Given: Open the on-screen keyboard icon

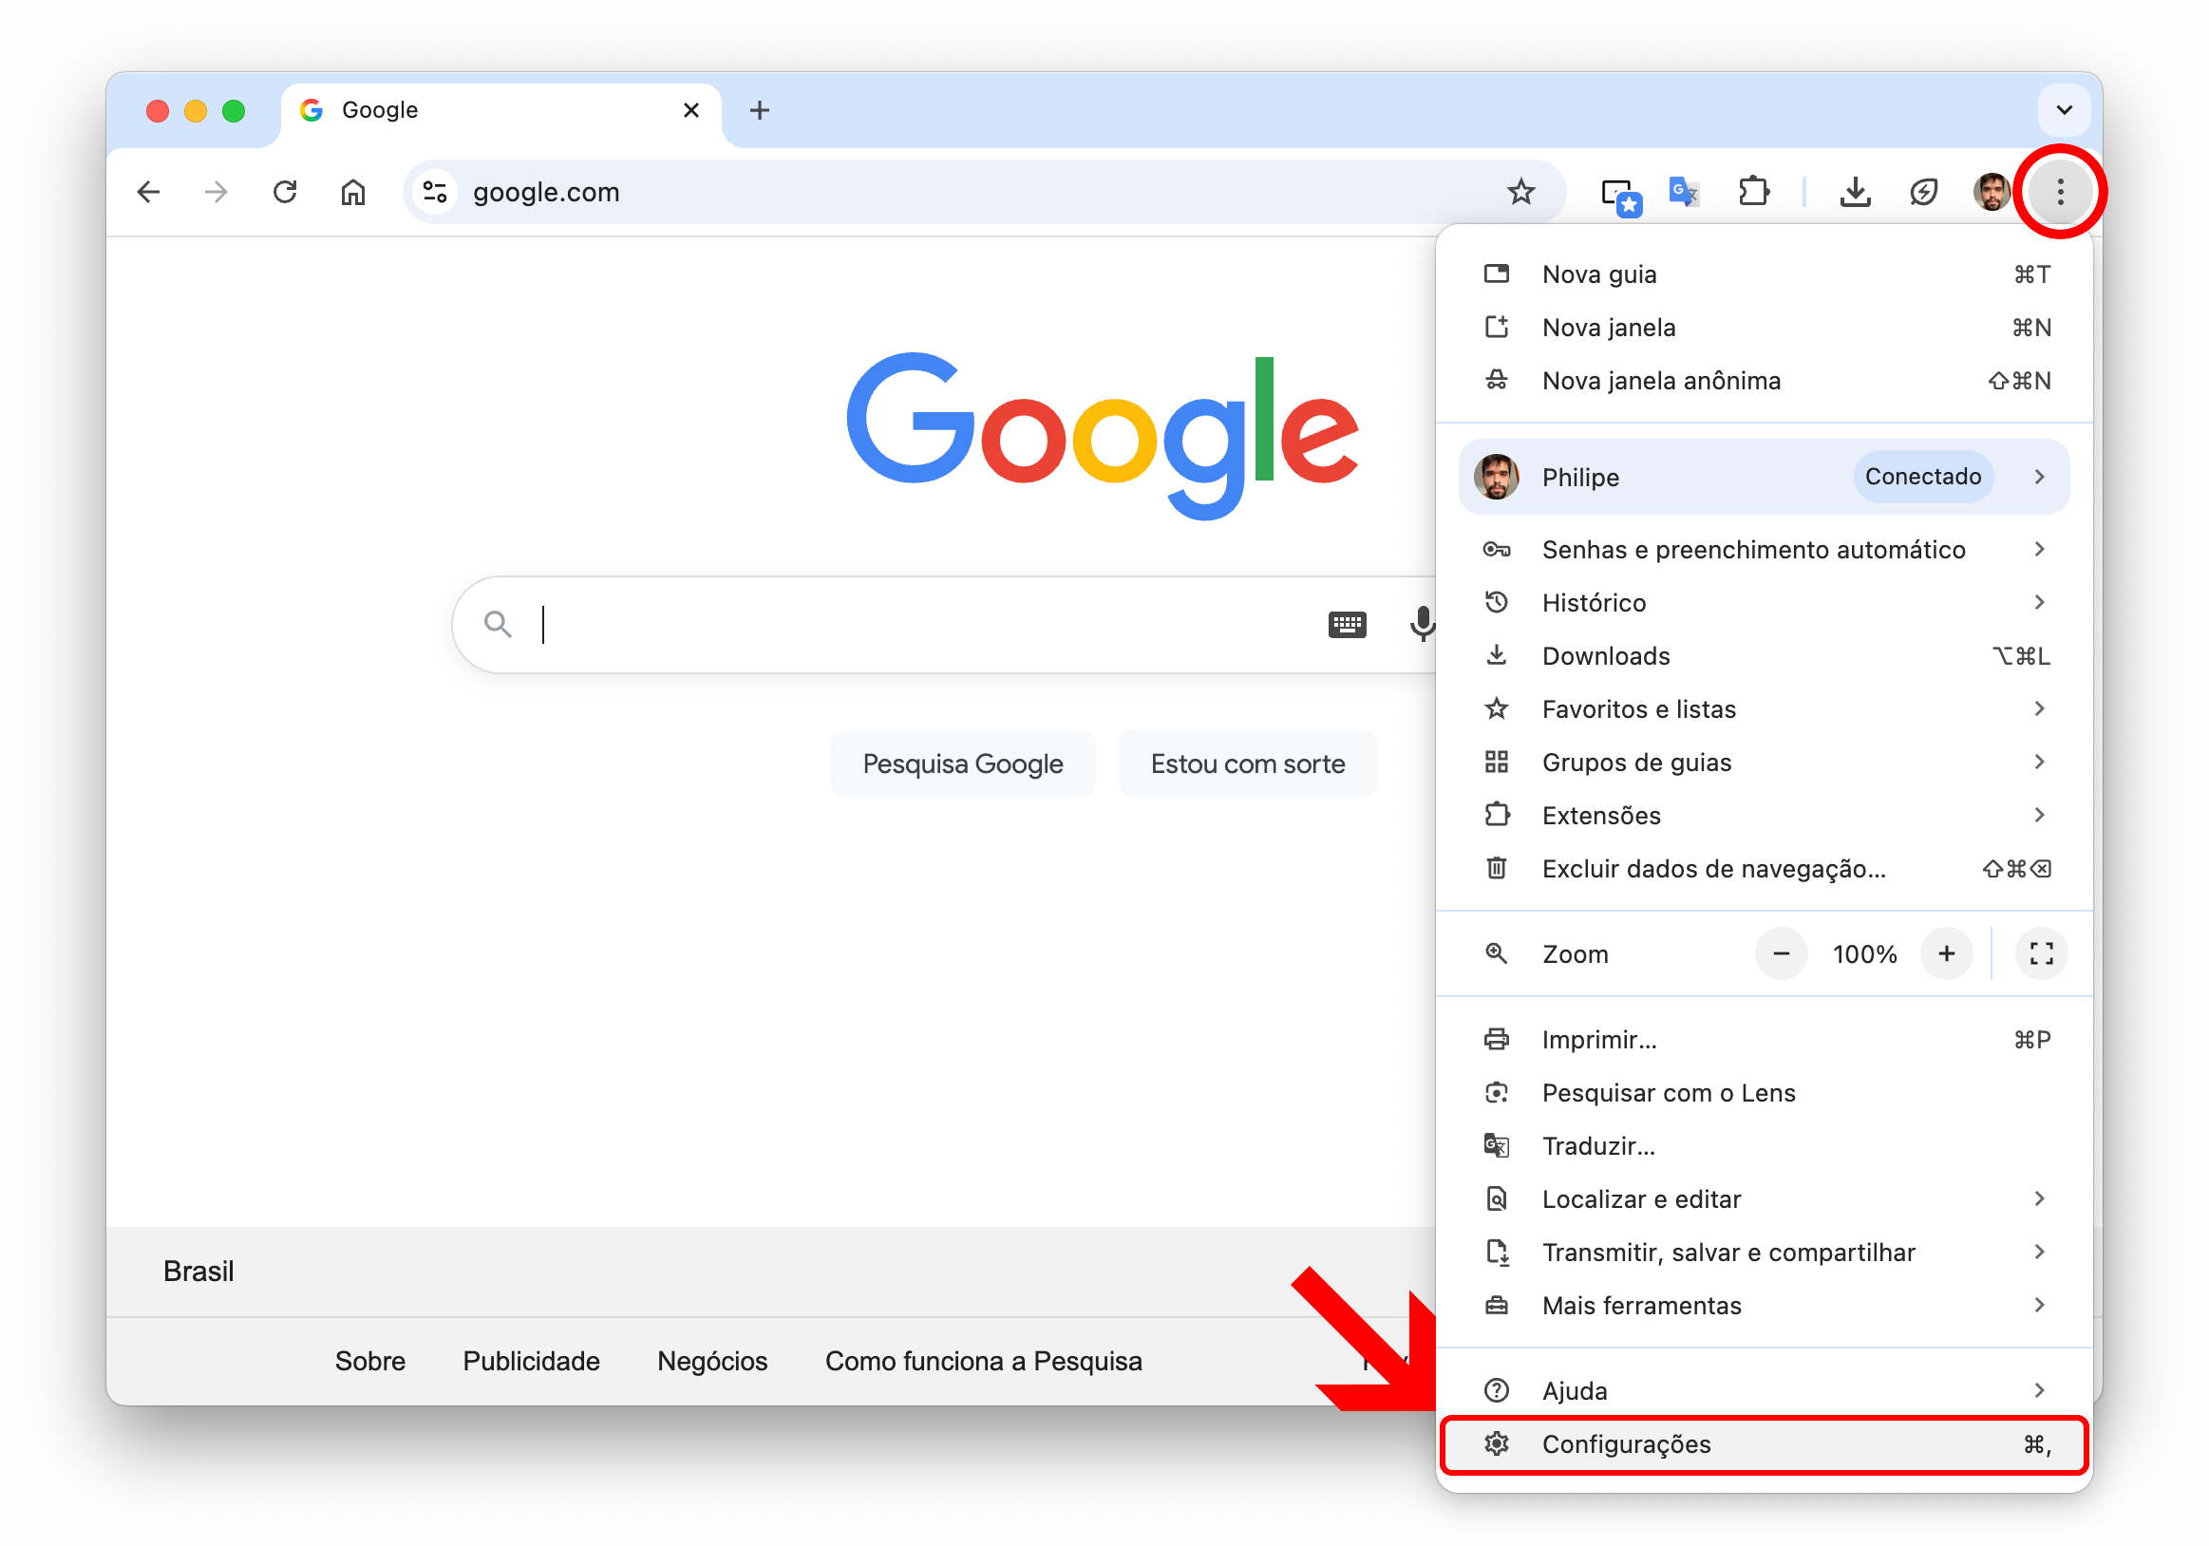Looking at the screenshot, I should [1346, 624].
